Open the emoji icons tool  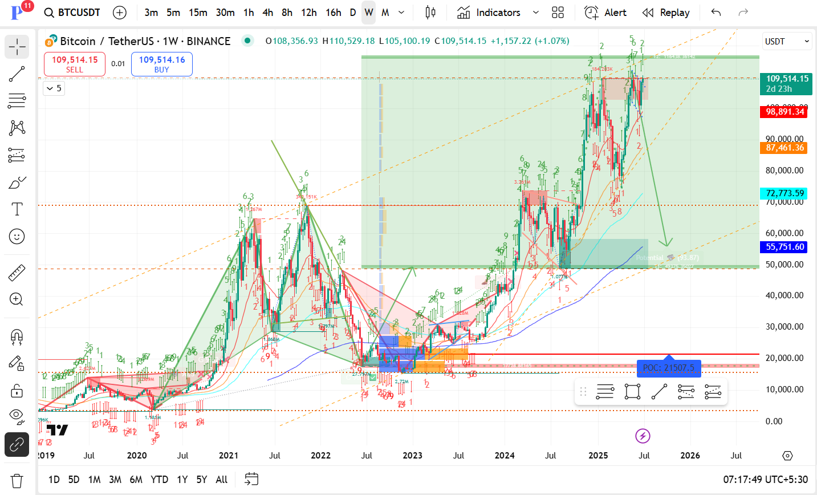(x=17, y=236)
